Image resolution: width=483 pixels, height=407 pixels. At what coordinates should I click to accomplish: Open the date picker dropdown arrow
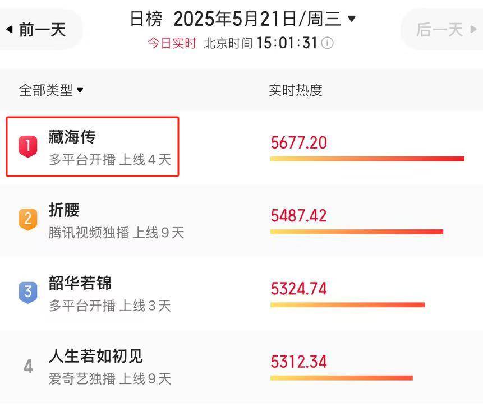352,18
